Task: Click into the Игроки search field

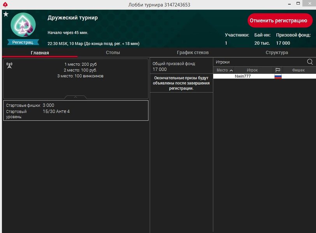Action: (x=259, y=62)
